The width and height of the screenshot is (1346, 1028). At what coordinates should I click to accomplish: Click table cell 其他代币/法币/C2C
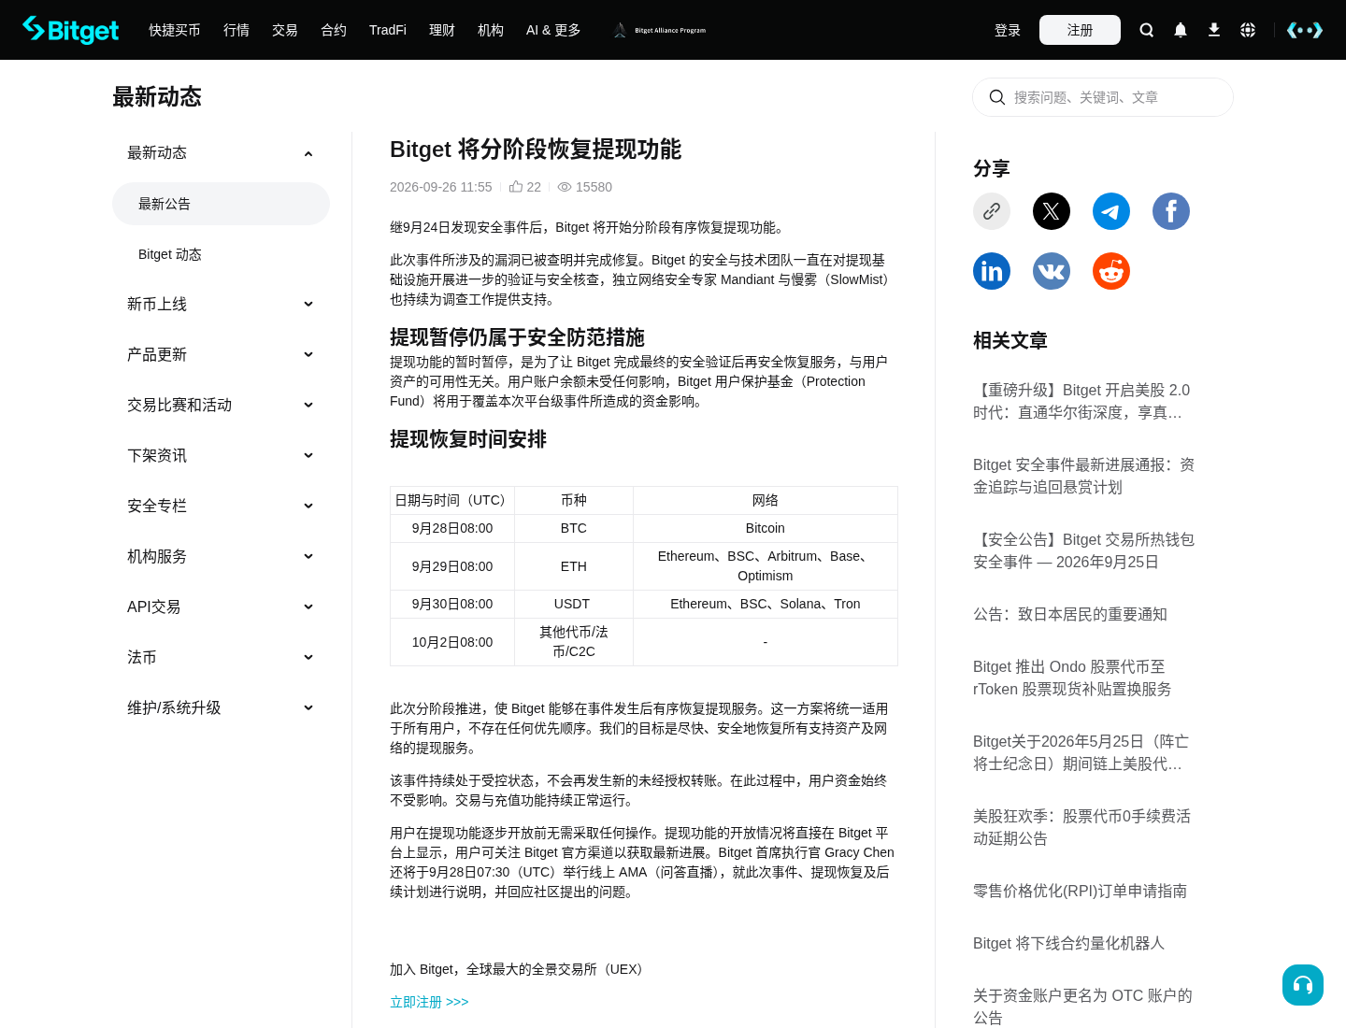tap(573, 642)
